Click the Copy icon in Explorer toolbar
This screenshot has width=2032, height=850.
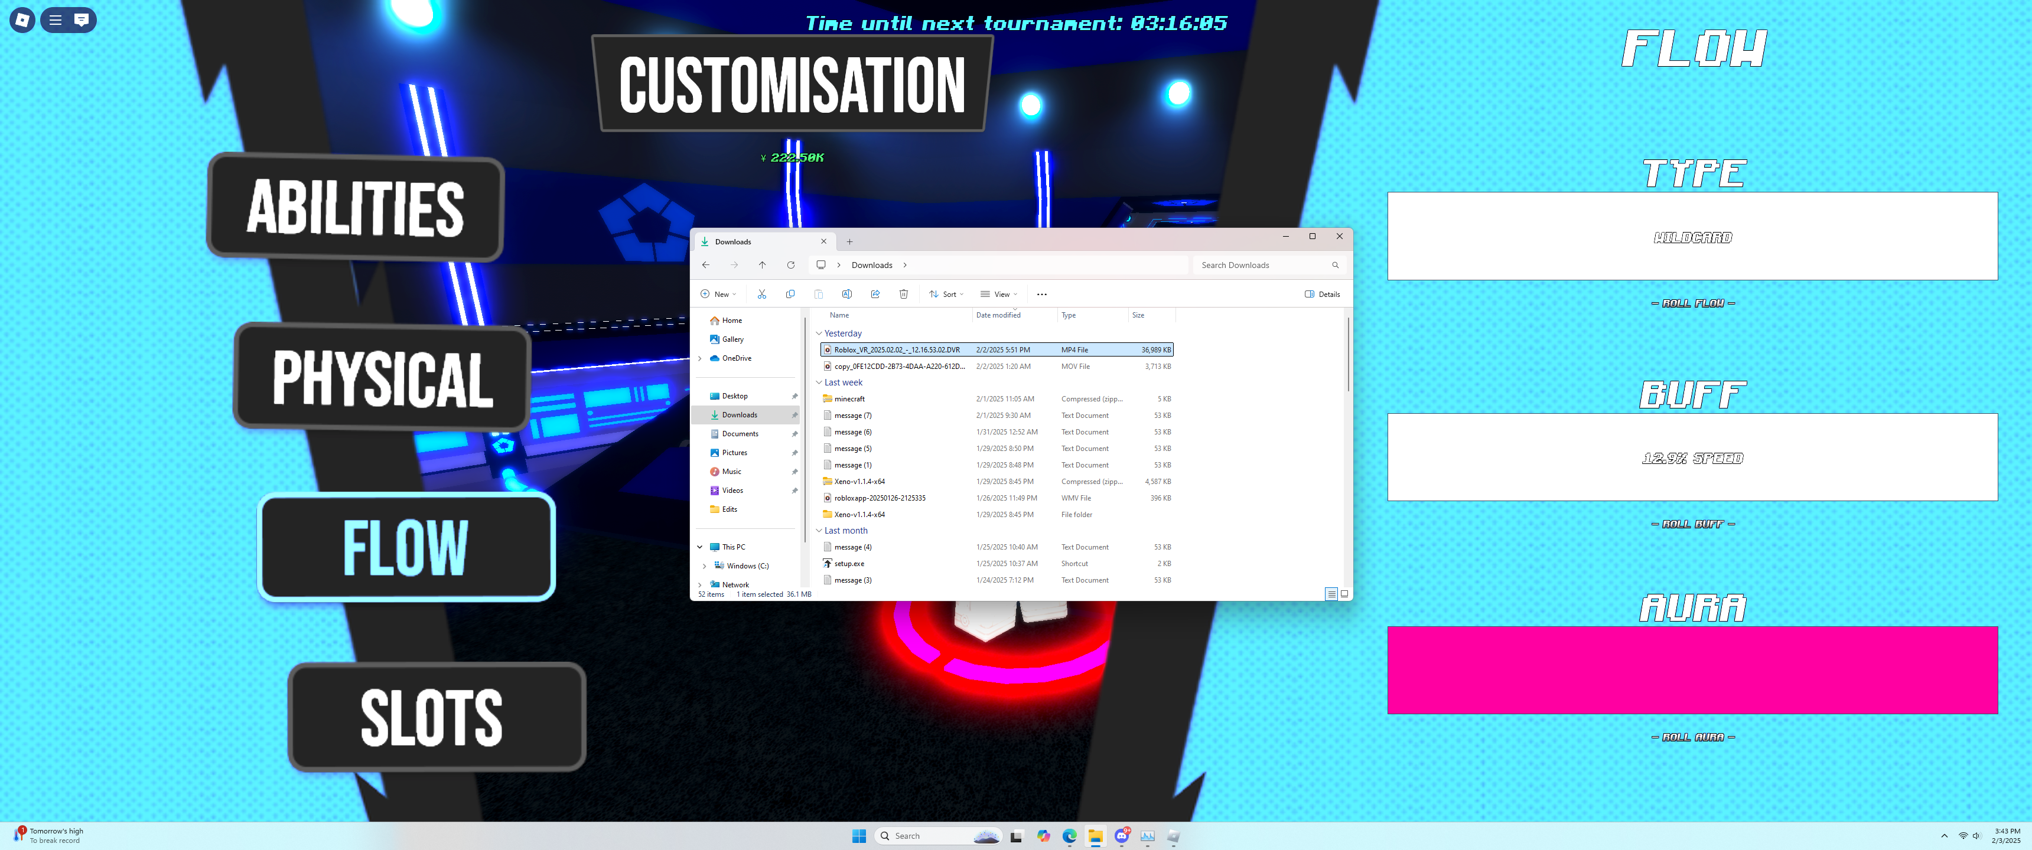pyautogui.click(x=790, y=294)
